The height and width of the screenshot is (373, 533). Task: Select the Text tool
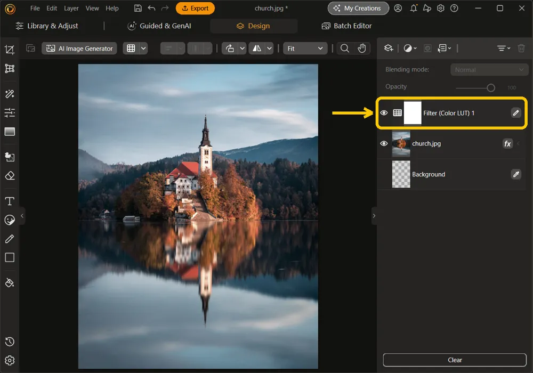(10, 201)
